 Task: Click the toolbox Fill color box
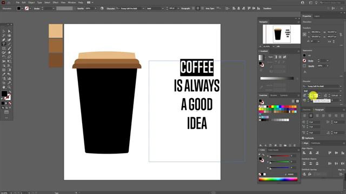(4, 94)
